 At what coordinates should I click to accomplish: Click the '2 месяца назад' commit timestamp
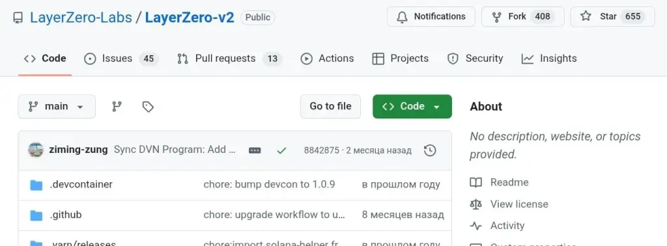(x=378, y=150)
